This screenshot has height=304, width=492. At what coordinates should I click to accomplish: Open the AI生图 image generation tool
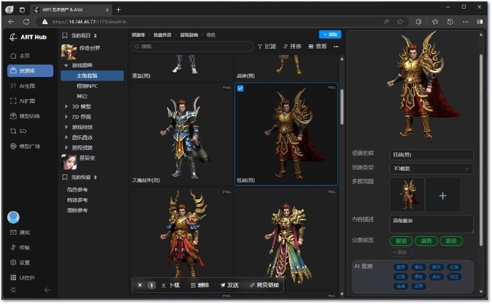pos(26,86)
